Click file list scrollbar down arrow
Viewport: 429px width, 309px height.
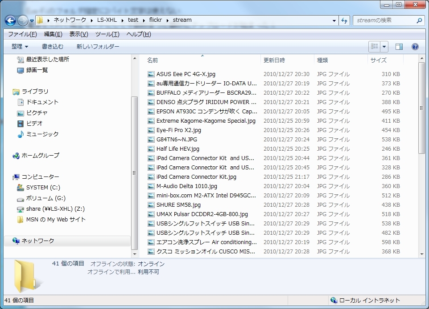(421, 254)
